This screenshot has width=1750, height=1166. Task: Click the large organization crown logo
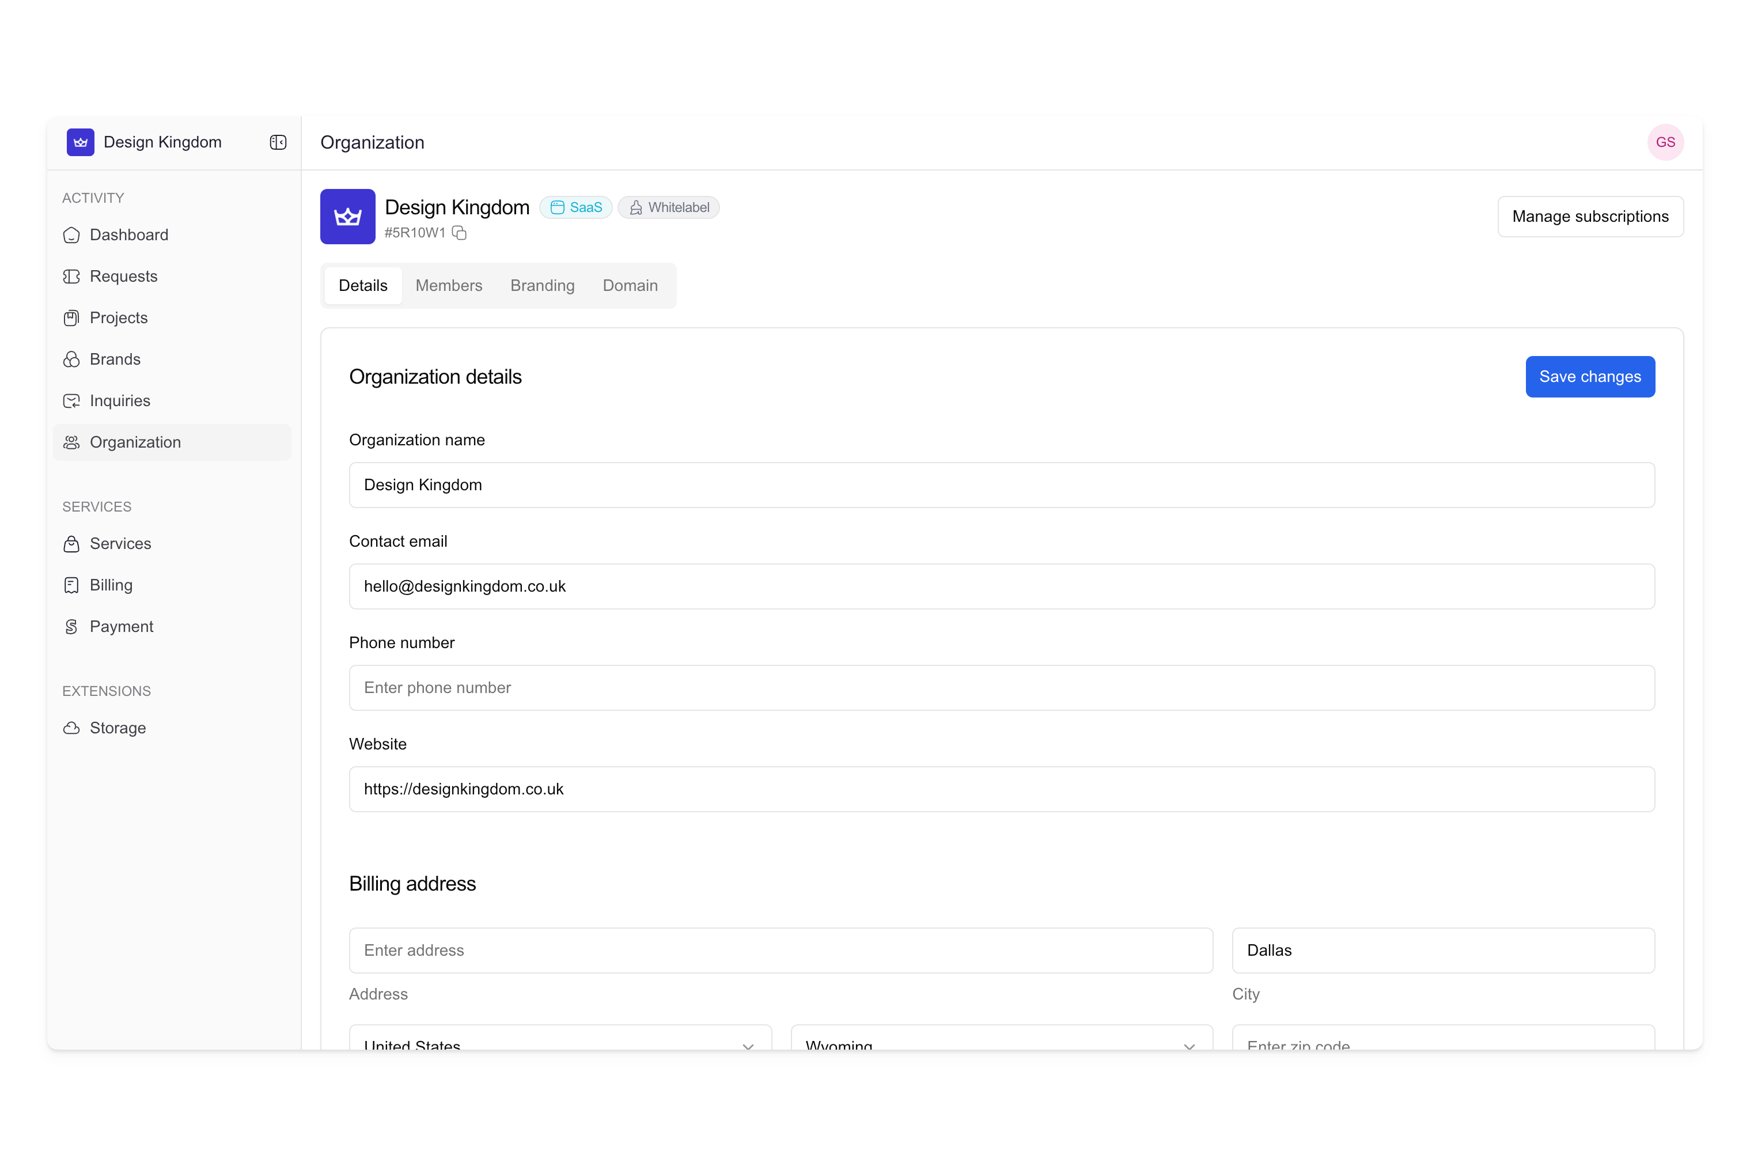click(x=347, y=217)
